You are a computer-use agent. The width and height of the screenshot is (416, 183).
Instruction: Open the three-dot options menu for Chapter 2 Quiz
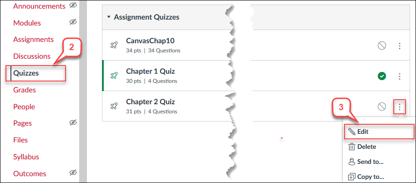coord(400,107)
